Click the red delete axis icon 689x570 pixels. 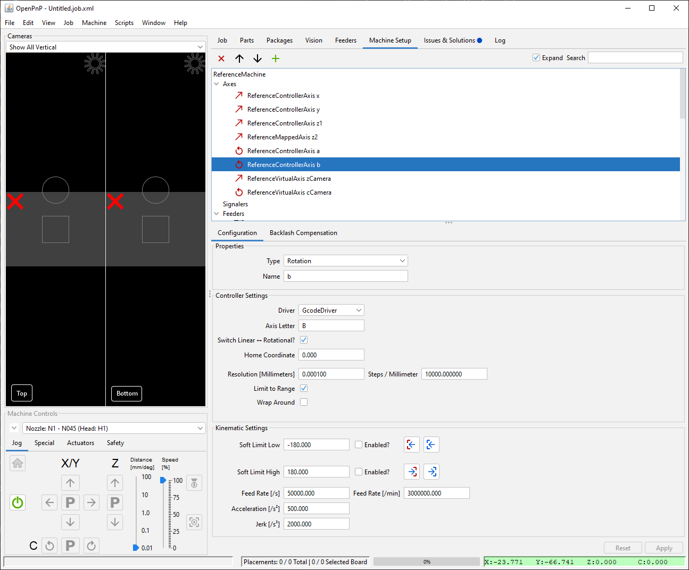221,58
